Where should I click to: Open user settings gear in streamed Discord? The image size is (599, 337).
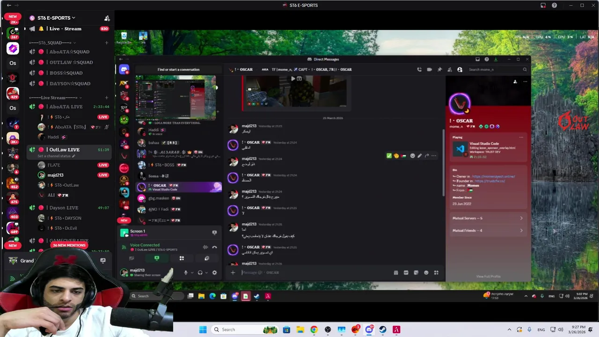tap(214, 272)
